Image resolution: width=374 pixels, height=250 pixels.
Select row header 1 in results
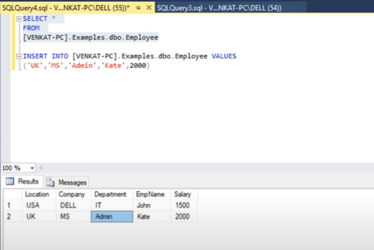[x=13, y=205]
